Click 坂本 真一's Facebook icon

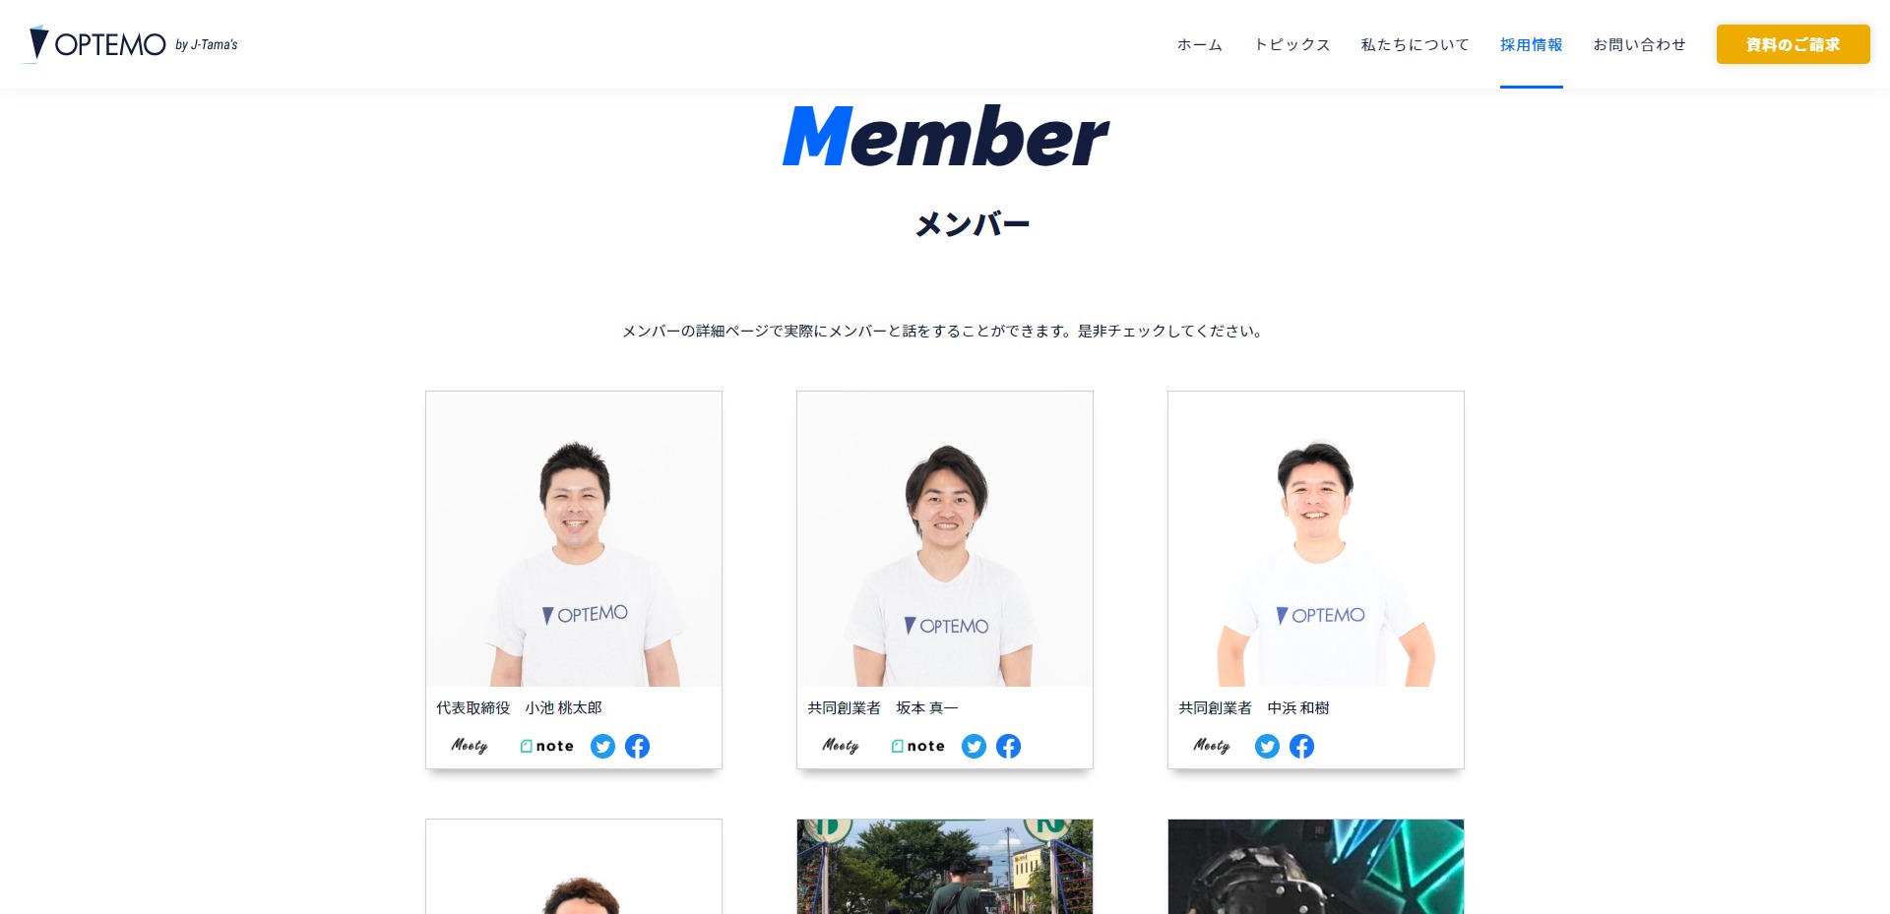tap(1008, 747)
